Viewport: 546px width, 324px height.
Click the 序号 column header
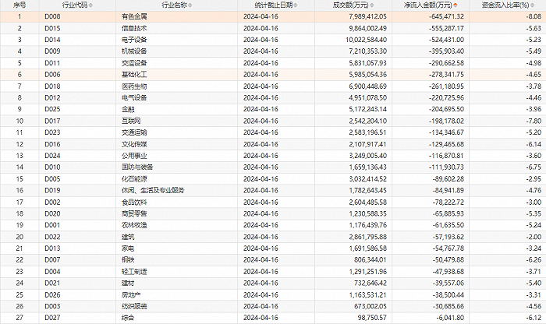tap(19, 5)
